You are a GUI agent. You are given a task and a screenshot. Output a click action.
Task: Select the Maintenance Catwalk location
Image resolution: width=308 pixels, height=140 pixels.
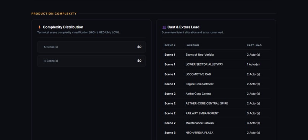[x=200, y=123]
